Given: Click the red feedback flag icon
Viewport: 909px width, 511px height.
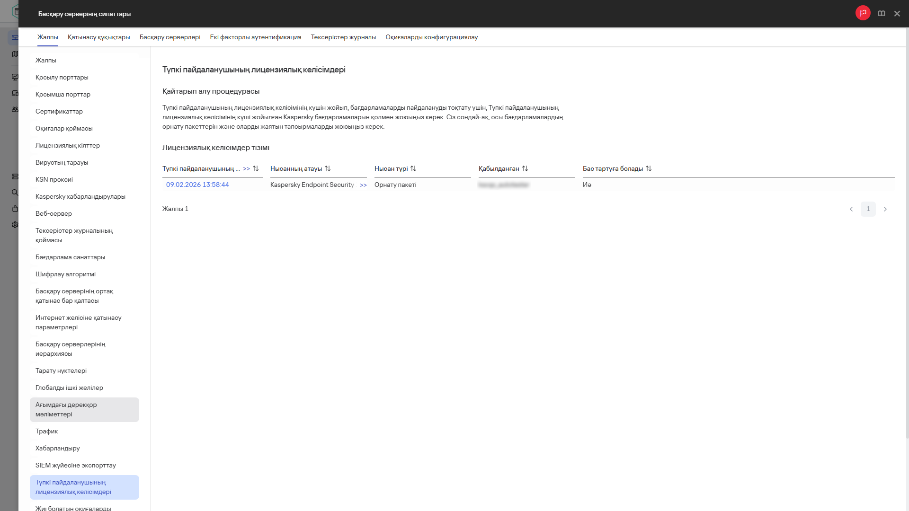Looking at the screenshot, I should 863,13.
